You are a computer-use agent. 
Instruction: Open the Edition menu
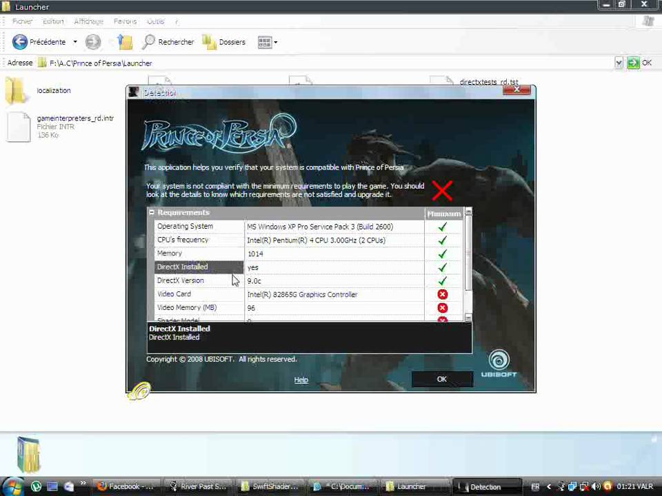click(x=53, y=21)
